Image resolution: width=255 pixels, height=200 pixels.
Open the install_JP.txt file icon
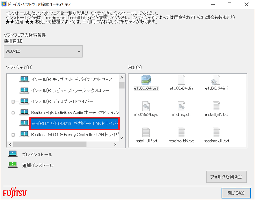coord(146,132)
